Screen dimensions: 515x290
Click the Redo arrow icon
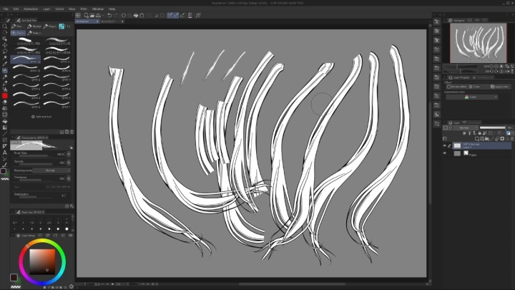coord(116,14)
